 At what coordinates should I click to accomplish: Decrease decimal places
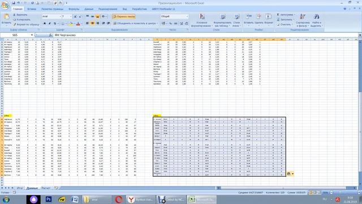click(187, 23)
